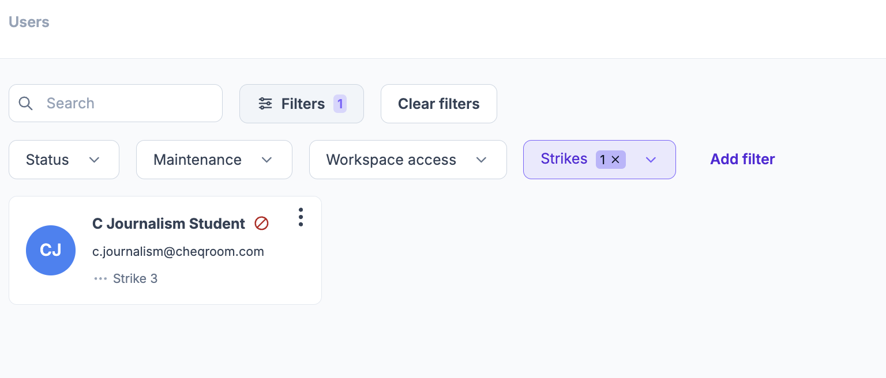Click the magnifying glass search icon

(26, 103)
